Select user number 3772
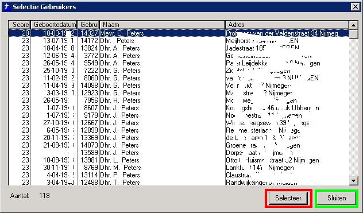 179,56
